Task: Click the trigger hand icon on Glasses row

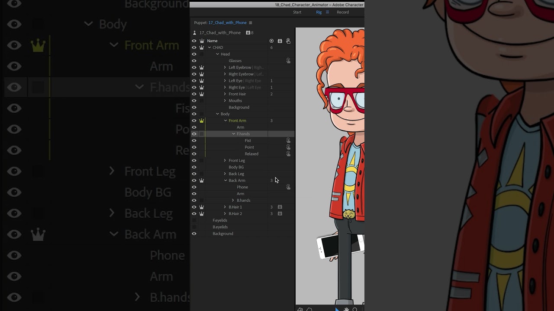Action: point(288,61)
